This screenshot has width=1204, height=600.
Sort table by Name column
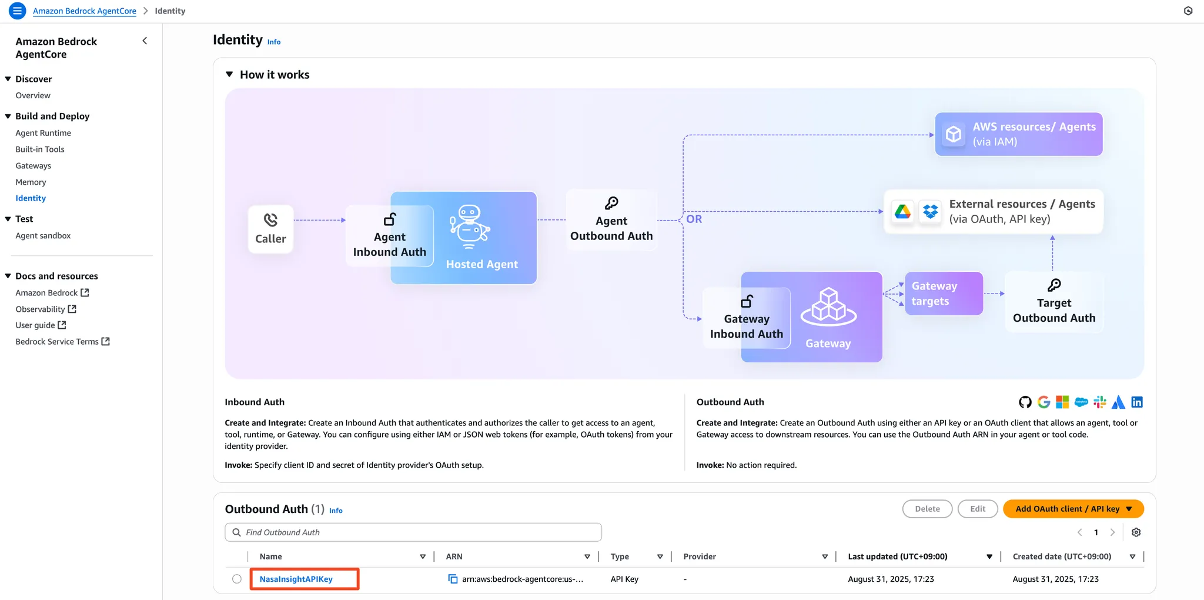point(423,556)
